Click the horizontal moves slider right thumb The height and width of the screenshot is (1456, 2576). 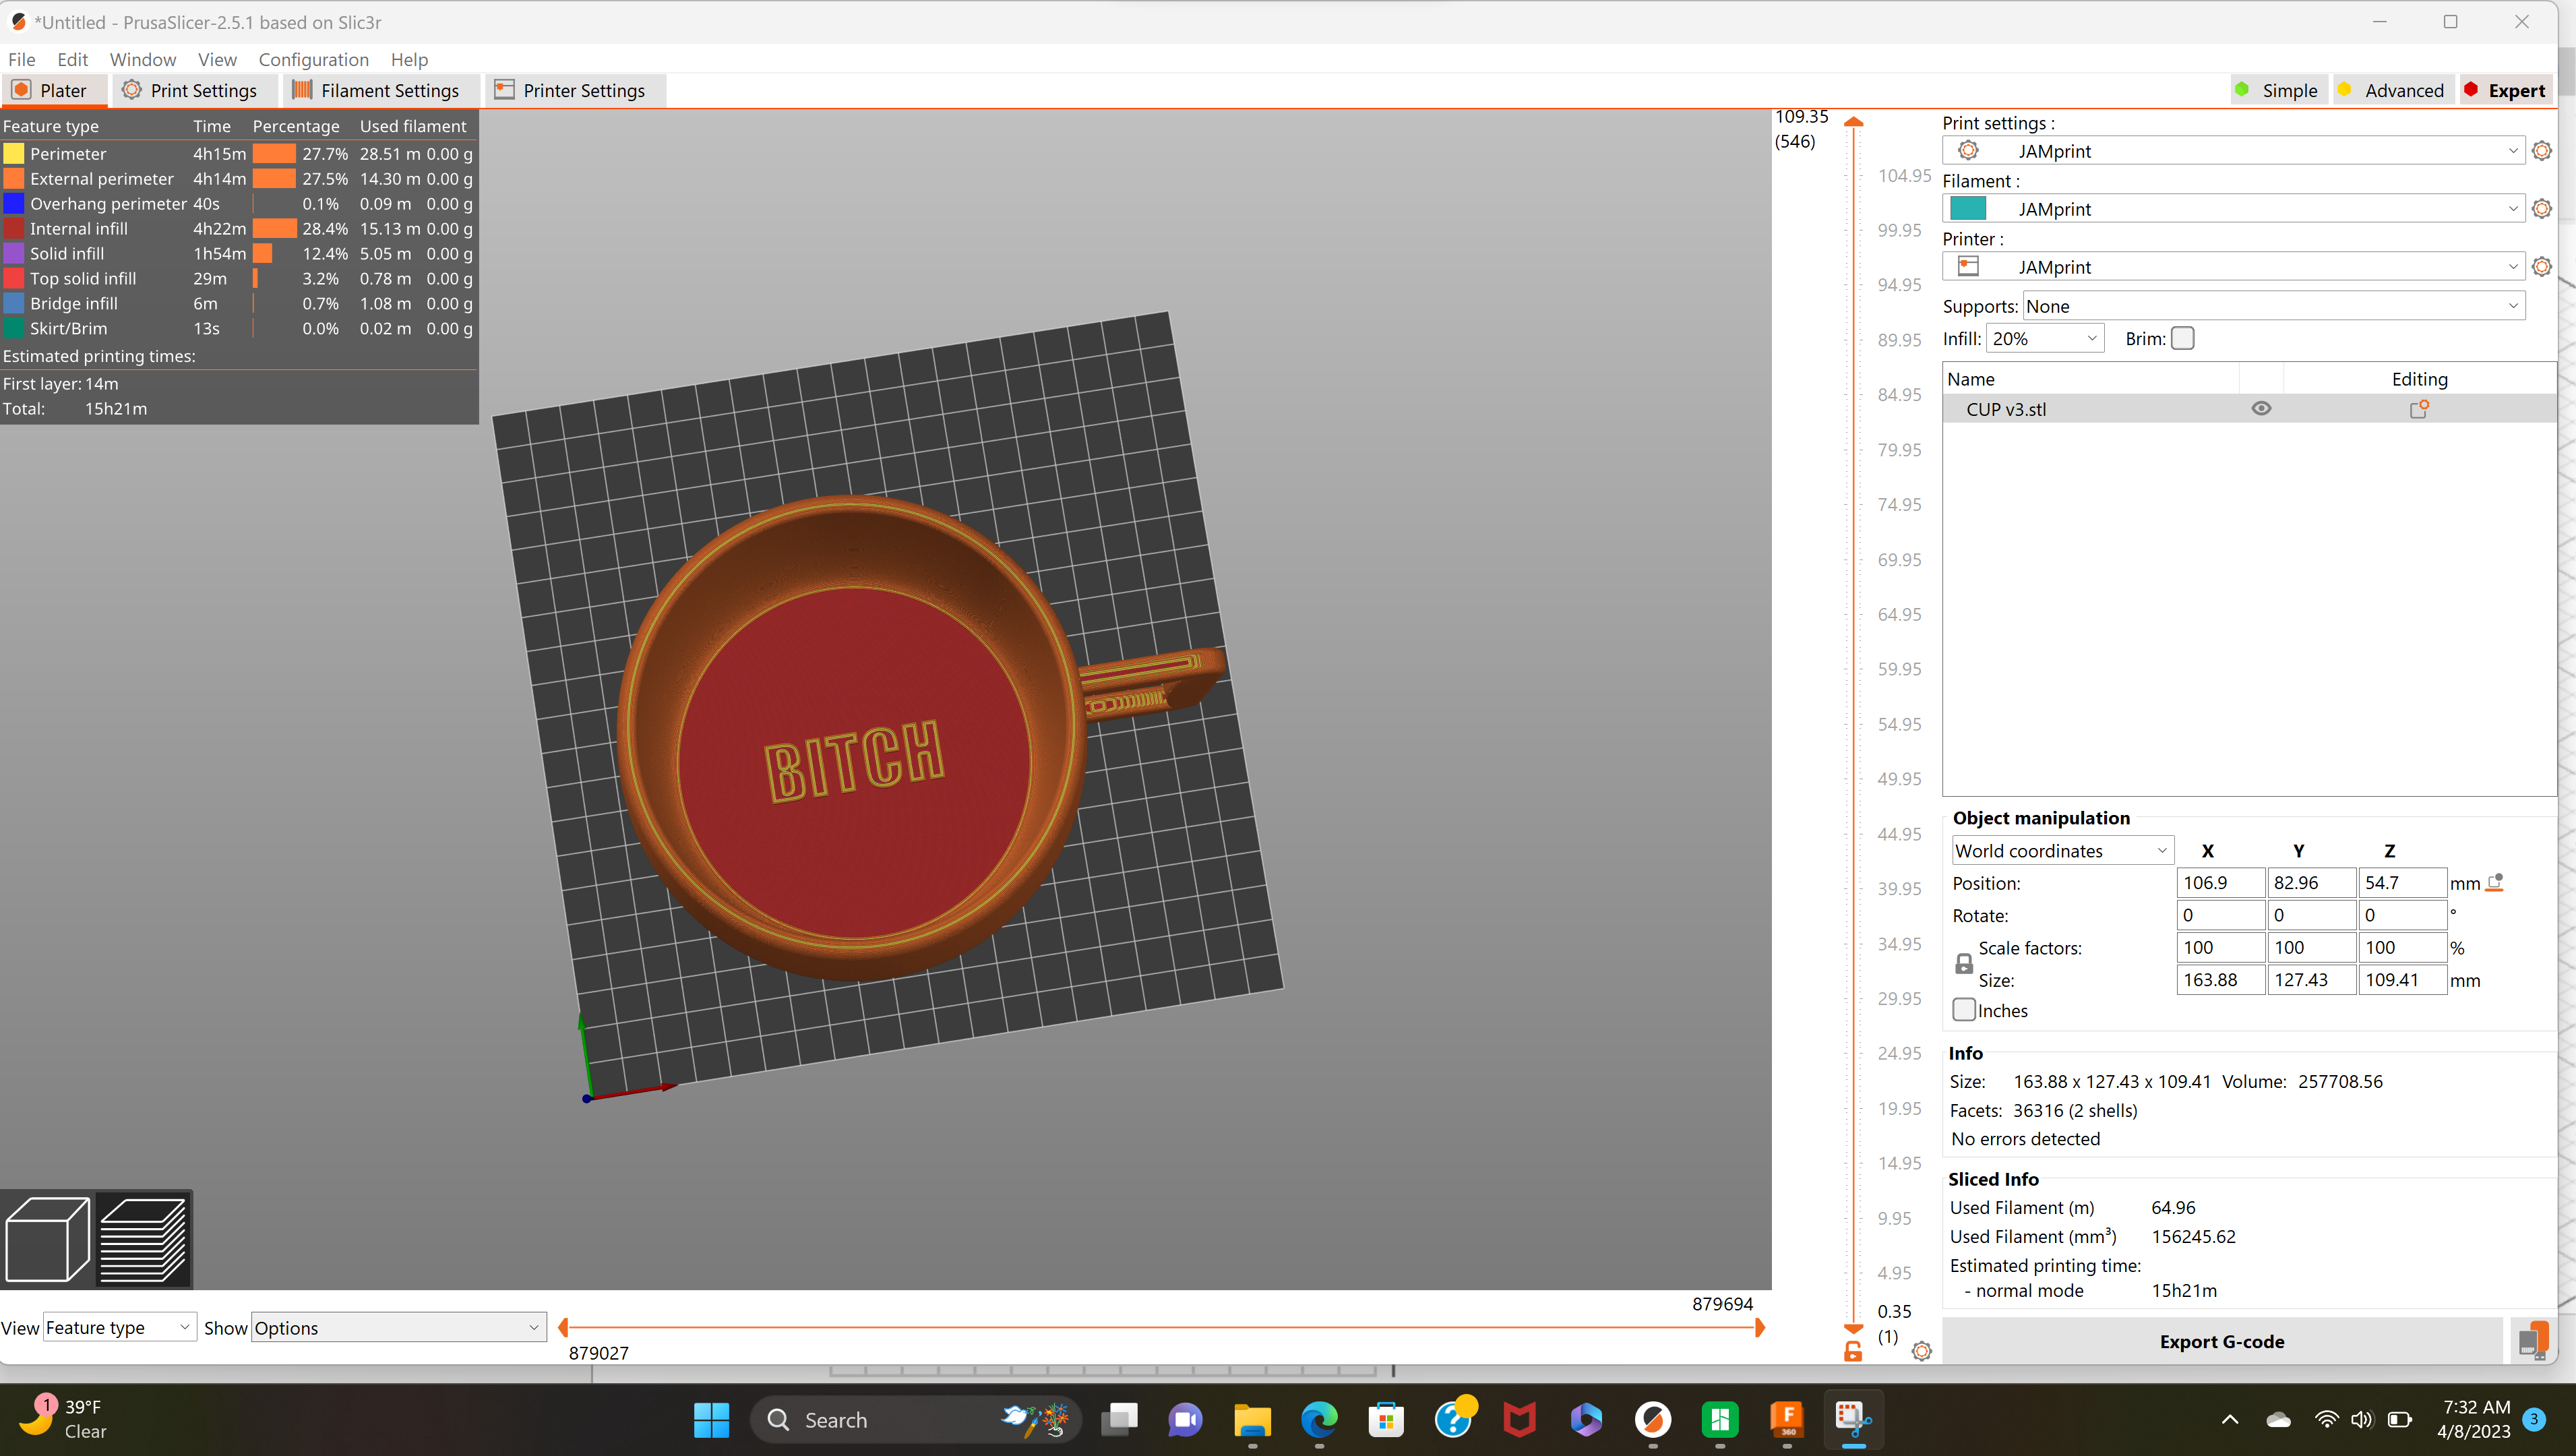(x=1760, y=1328)
